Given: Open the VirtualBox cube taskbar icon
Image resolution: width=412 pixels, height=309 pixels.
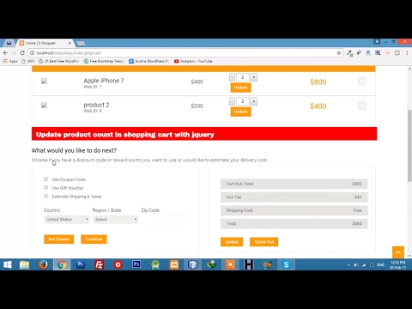Looking at the screenshot, I should (x=193, y=264).
